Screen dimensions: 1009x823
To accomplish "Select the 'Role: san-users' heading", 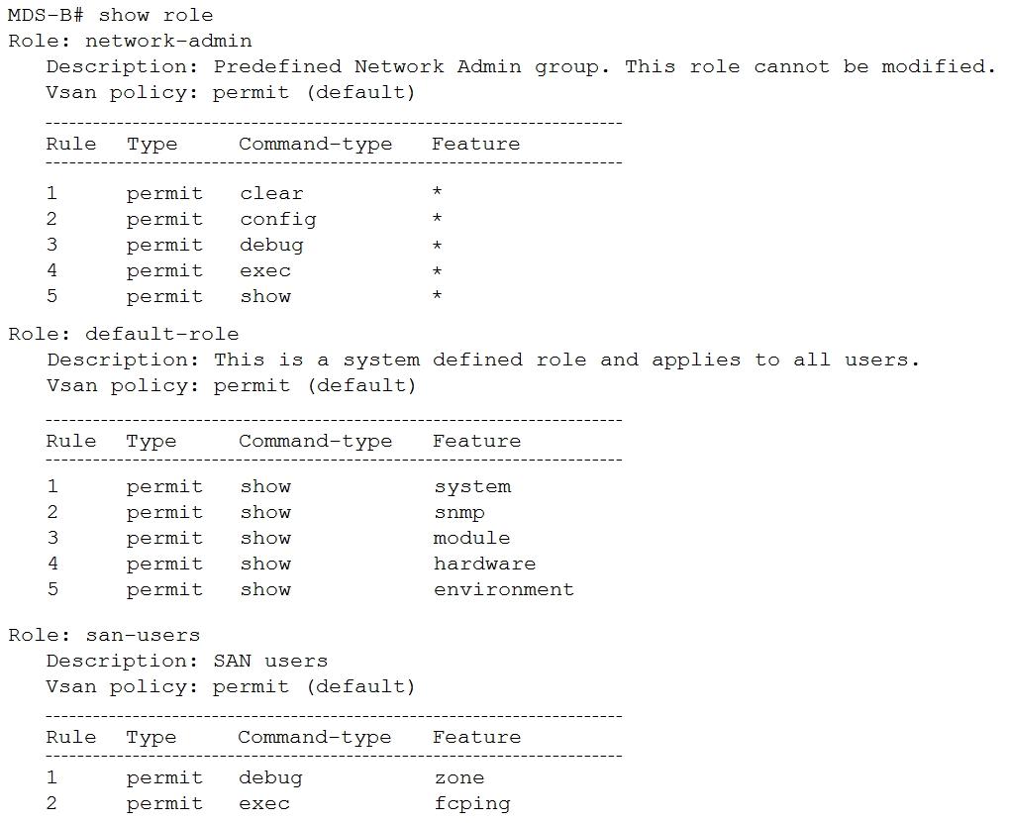I will coord(104,635).
